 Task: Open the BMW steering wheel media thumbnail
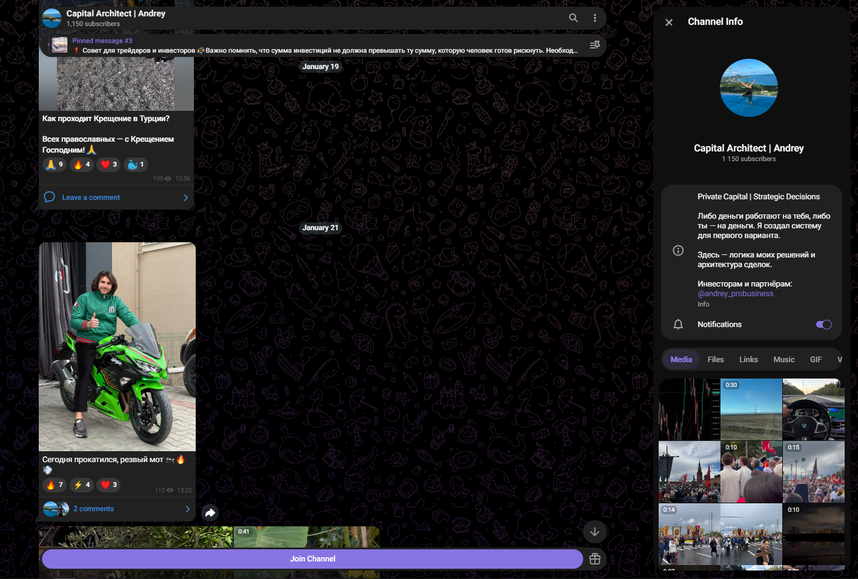(813, 409)
